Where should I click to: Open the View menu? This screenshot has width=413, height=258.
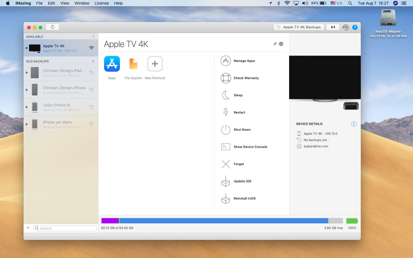pyautogui.click(x=65, y=3)
